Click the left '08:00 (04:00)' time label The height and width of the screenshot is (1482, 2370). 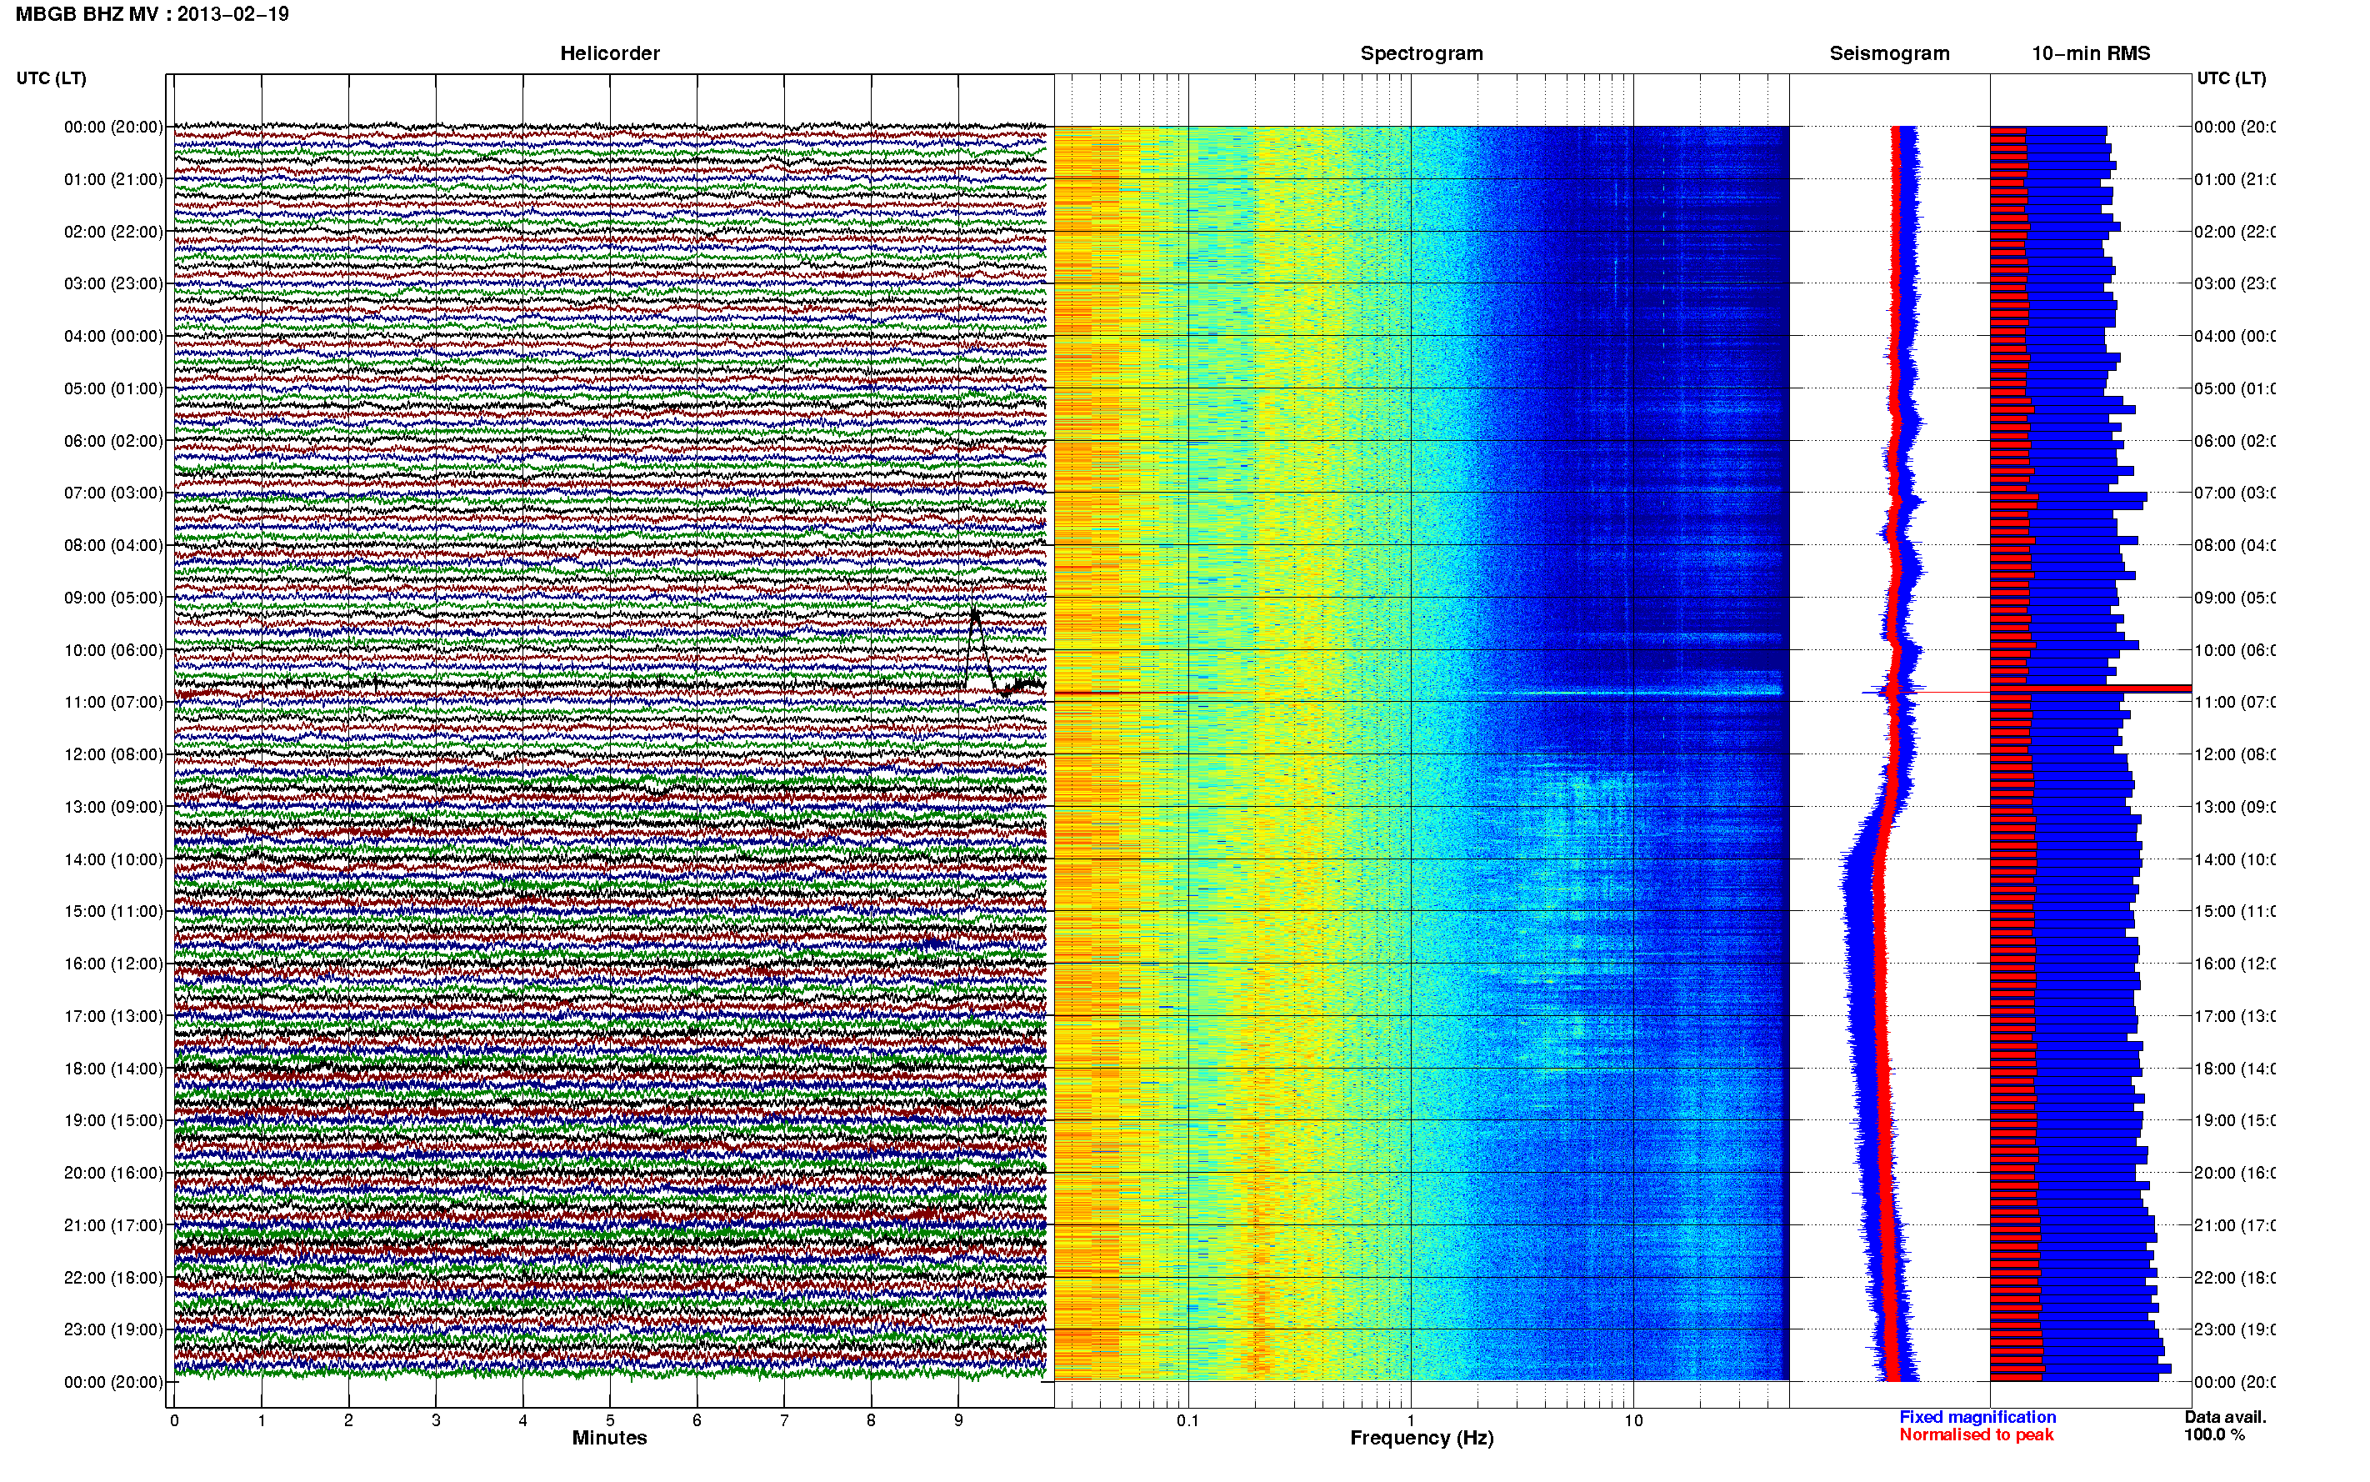[x=113, y=545]
